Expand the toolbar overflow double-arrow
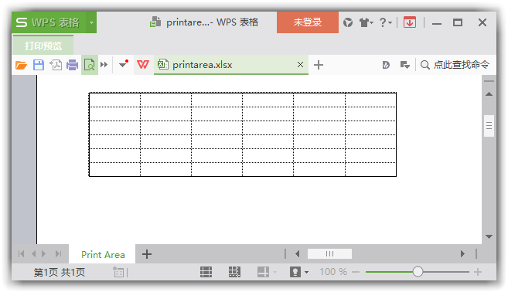This screenshot has width=508, height=292. click(104, 65)
